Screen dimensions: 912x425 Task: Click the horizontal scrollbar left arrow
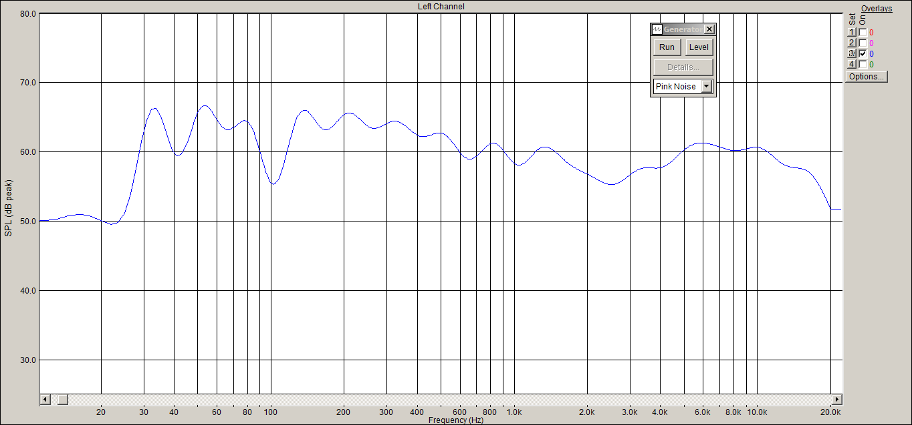(x=45, y=399)
